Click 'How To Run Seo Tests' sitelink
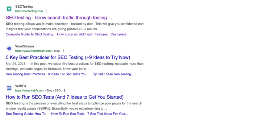Screen dimensions: 254x122 68,114
